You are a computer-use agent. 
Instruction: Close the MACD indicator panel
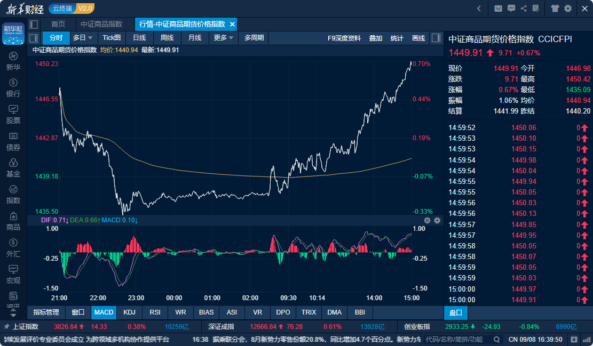coord(428,220)
